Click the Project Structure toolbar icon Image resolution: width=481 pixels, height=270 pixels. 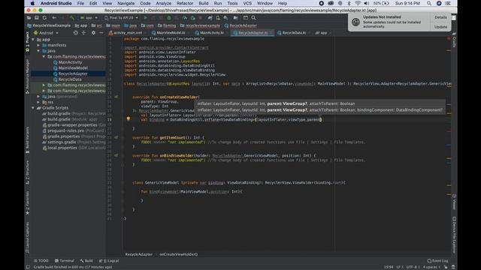pos(235,18)
